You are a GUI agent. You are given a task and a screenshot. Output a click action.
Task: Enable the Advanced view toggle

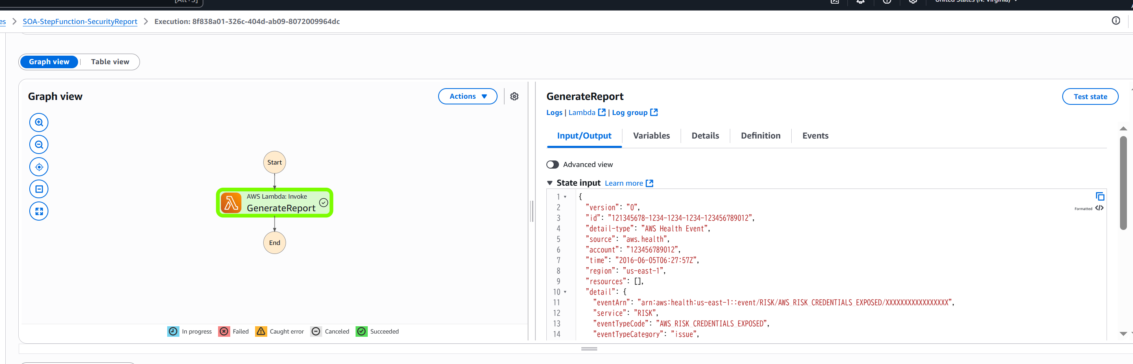click(x=552, y=164)
